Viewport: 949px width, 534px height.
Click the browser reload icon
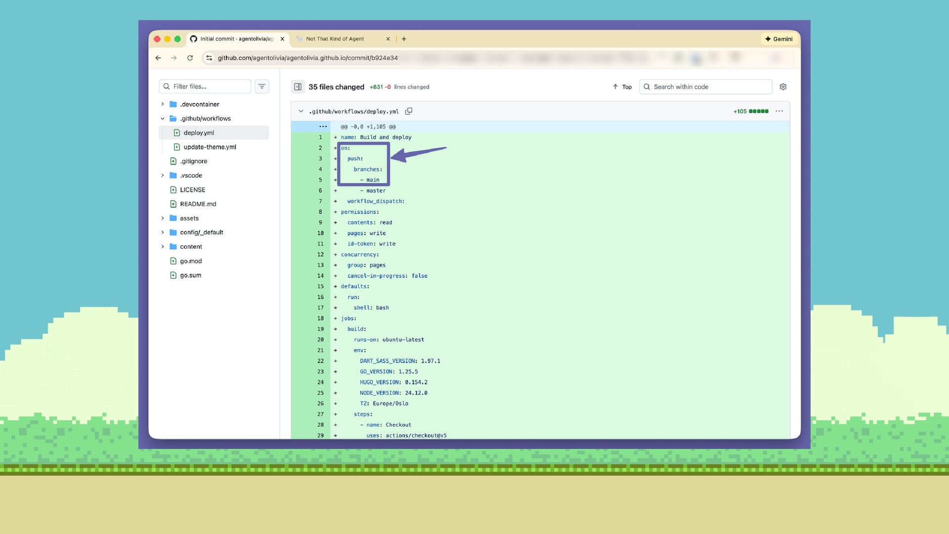click(190, 58)
